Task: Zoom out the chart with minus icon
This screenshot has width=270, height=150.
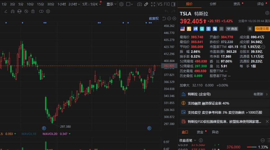Action: [x=169, y=18]
